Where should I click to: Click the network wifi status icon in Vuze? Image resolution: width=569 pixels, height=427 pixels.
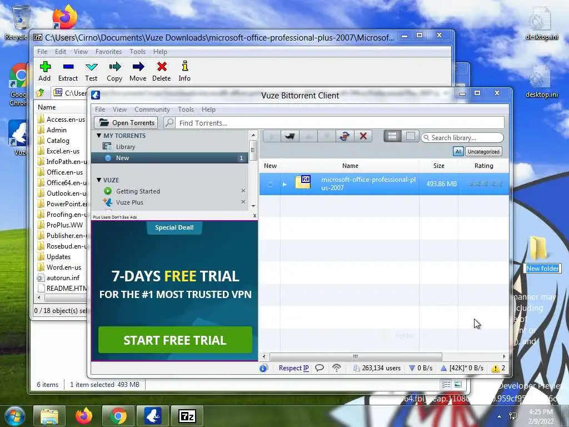point(337,368)
